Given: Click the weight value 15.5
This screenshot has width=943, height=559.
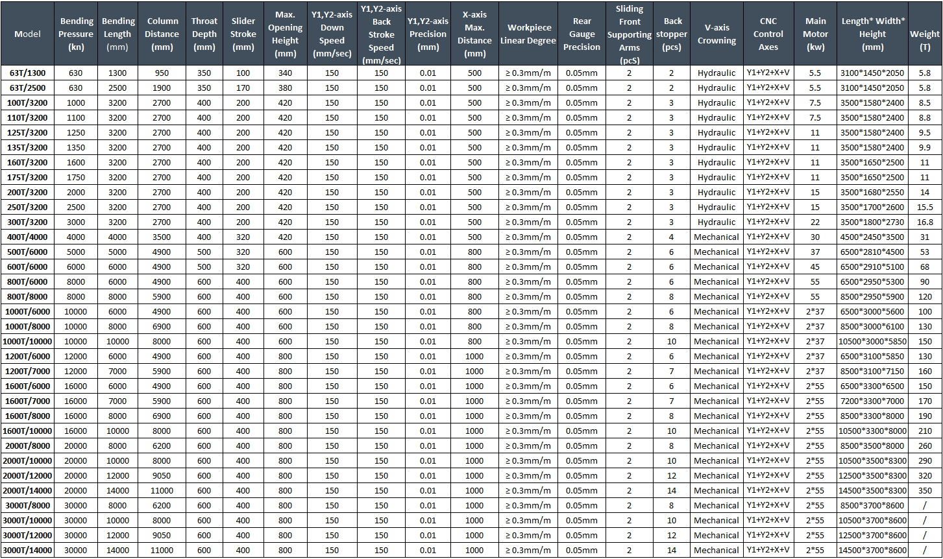Looking at the screenshot, I should 925,208.
